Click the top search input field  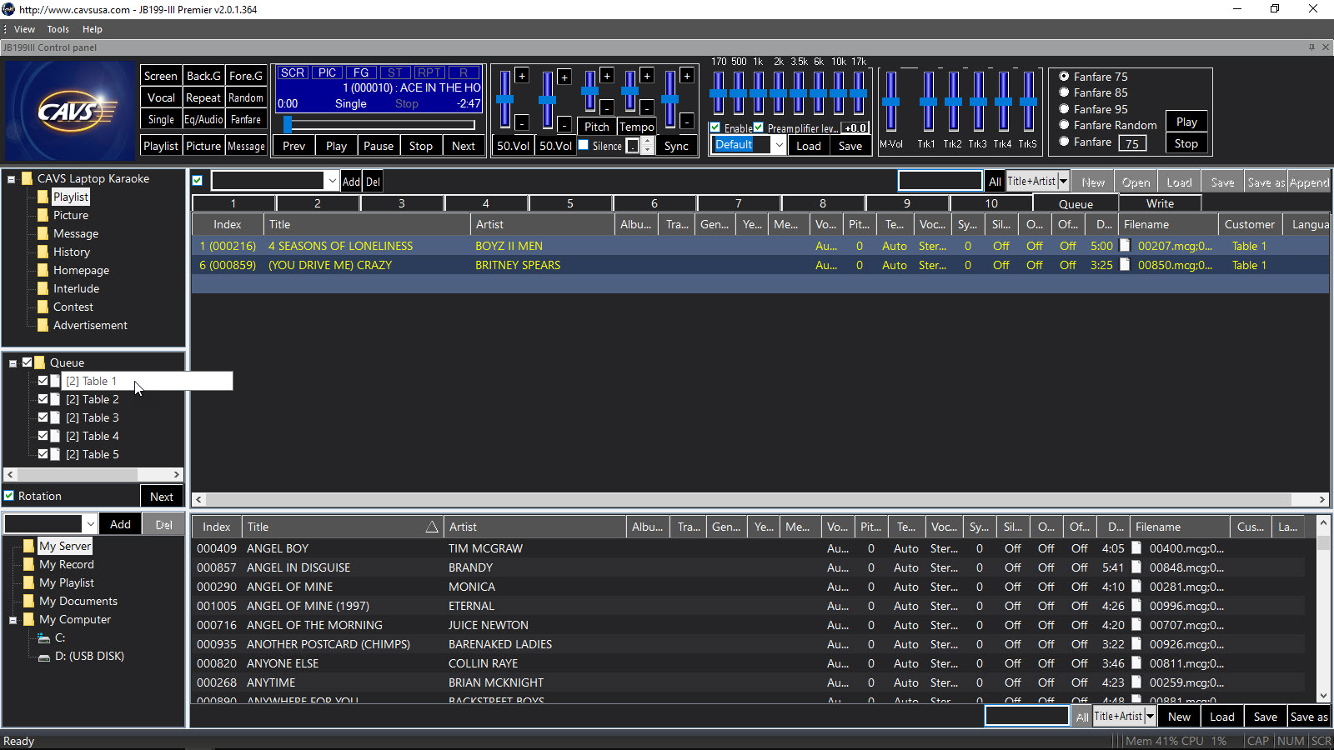tap(940, 181)
